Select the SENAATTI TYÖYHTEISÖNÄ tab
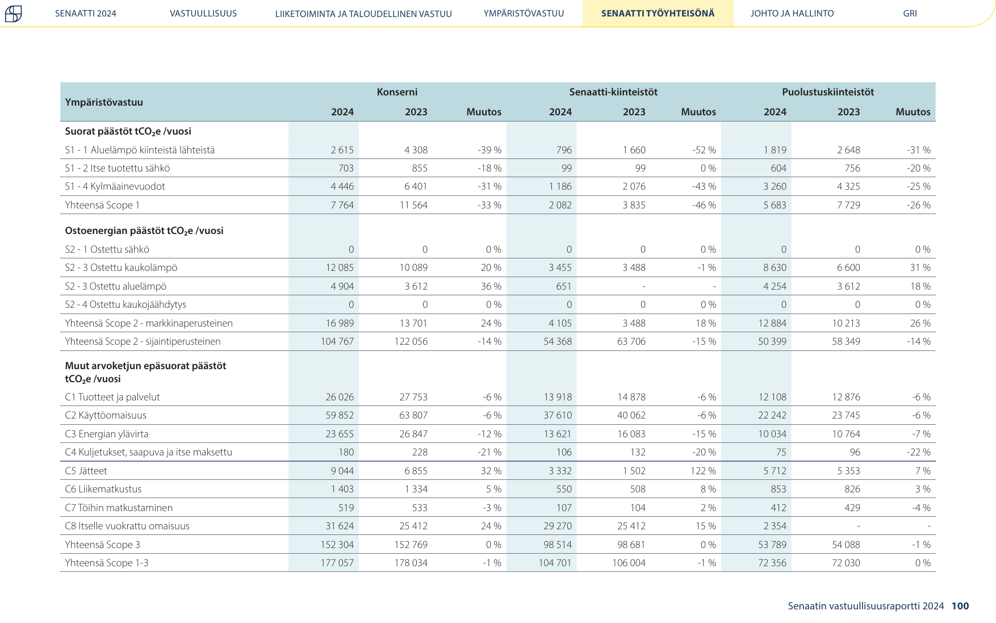 click(x=658, y=14)
